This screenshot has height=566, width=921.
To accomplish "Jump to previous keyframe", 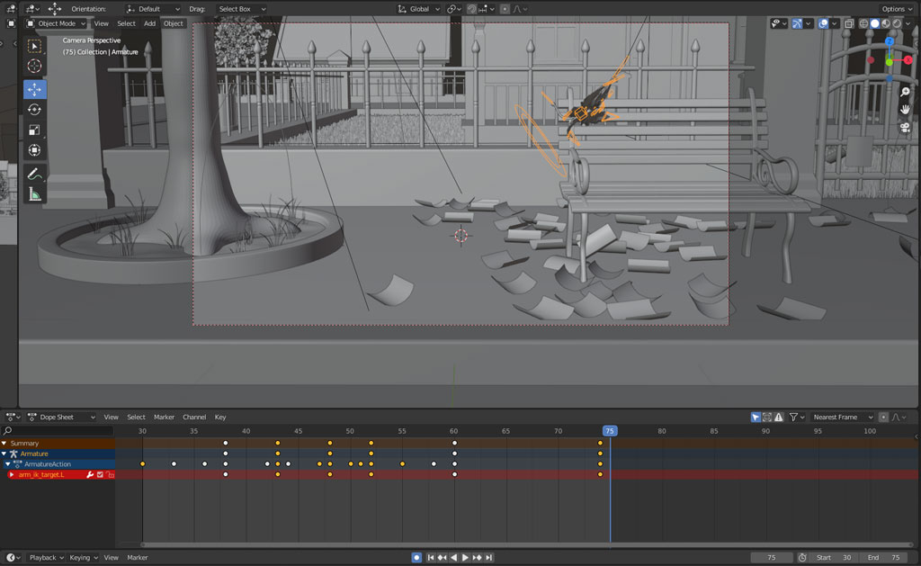I will (x=443, y=558).
